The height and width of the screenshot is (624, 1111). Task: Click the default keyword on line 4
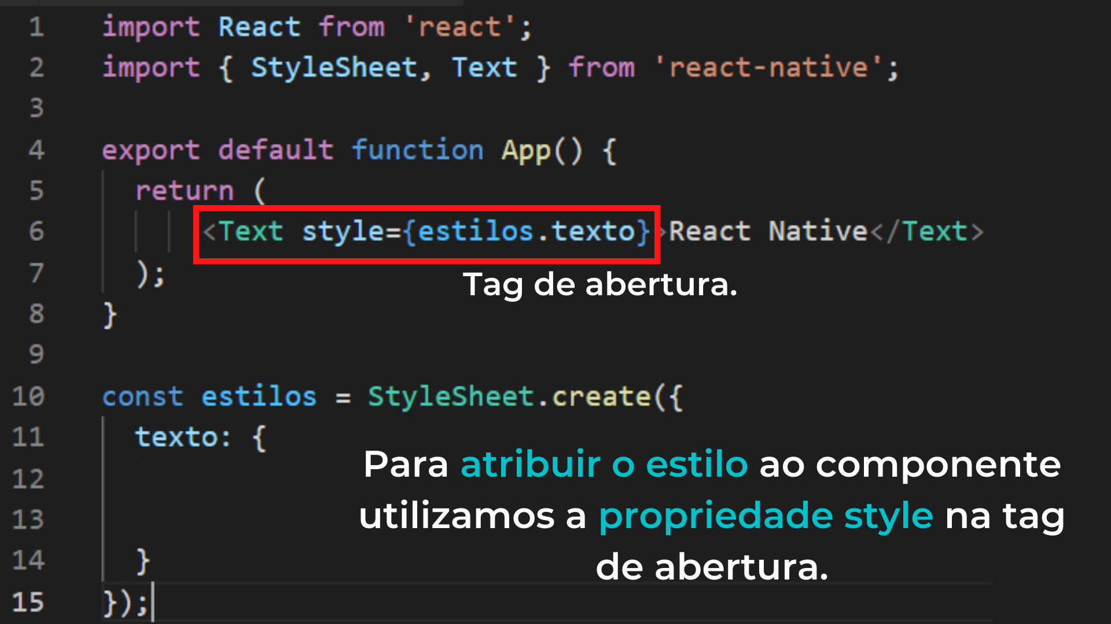coord(276,150)
